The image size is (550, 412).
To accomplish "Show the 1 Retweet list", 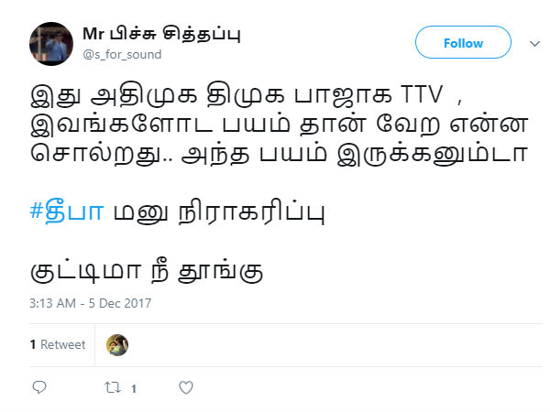I will pos(58,344).
